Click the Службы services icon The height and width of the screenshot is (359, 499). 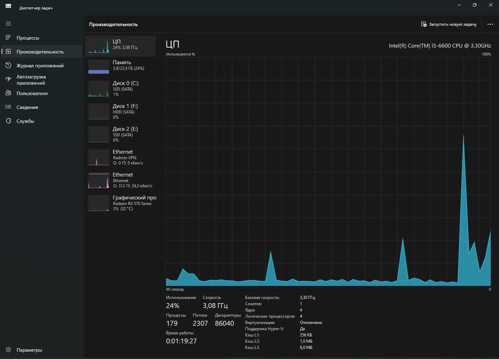[x=8, y=121]
